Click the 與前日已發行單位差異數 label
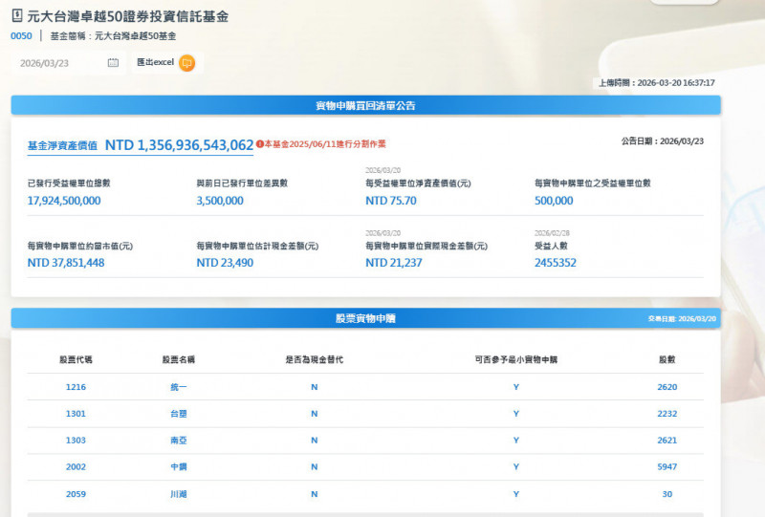The width and height of the screenshot is (765, 517). tap(242, 183)
